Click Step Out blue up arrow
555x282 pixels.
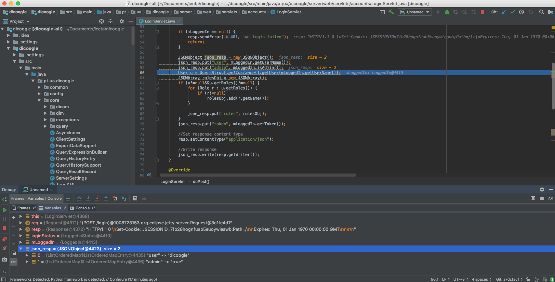click(106, 198)
